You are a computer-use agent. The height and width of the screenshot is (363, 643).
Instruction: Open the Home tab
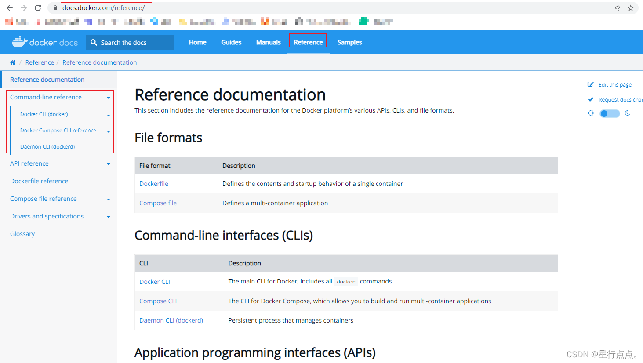coord(198,42)
